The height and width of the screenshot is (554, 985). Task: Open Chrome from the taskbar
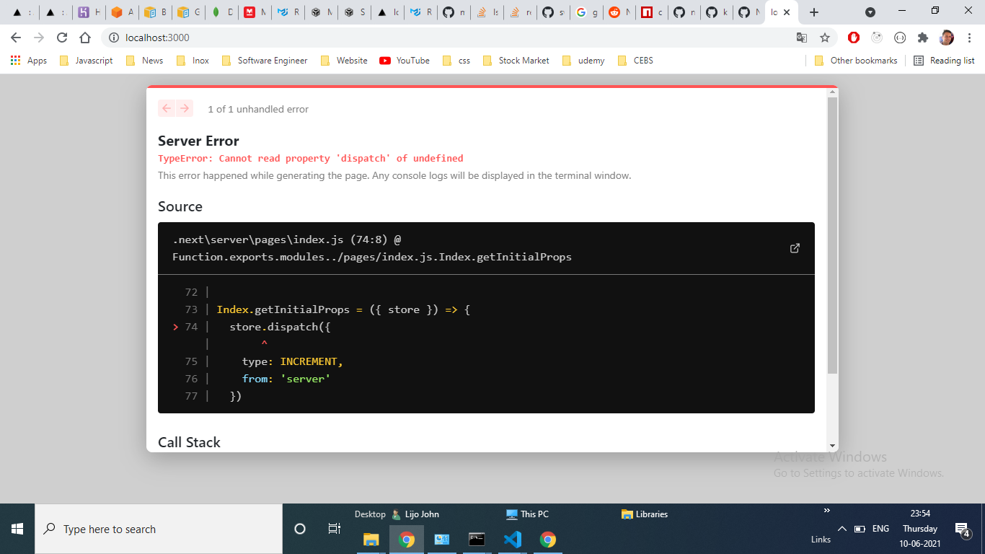click(x=407, y=539)
